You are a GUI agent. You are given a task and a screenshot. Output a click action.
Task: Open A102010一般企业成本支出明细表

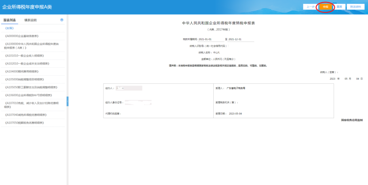coord(27,64)
